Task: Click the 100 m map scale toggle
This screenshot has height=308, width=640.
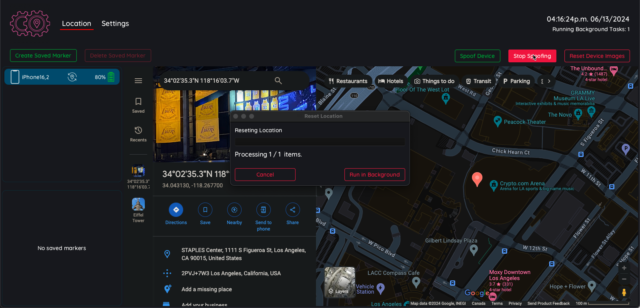Action: 602,304
